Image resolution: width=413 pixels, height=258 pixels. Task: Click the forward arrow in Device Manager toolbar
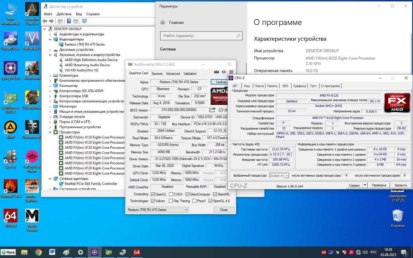coord(51,21)
